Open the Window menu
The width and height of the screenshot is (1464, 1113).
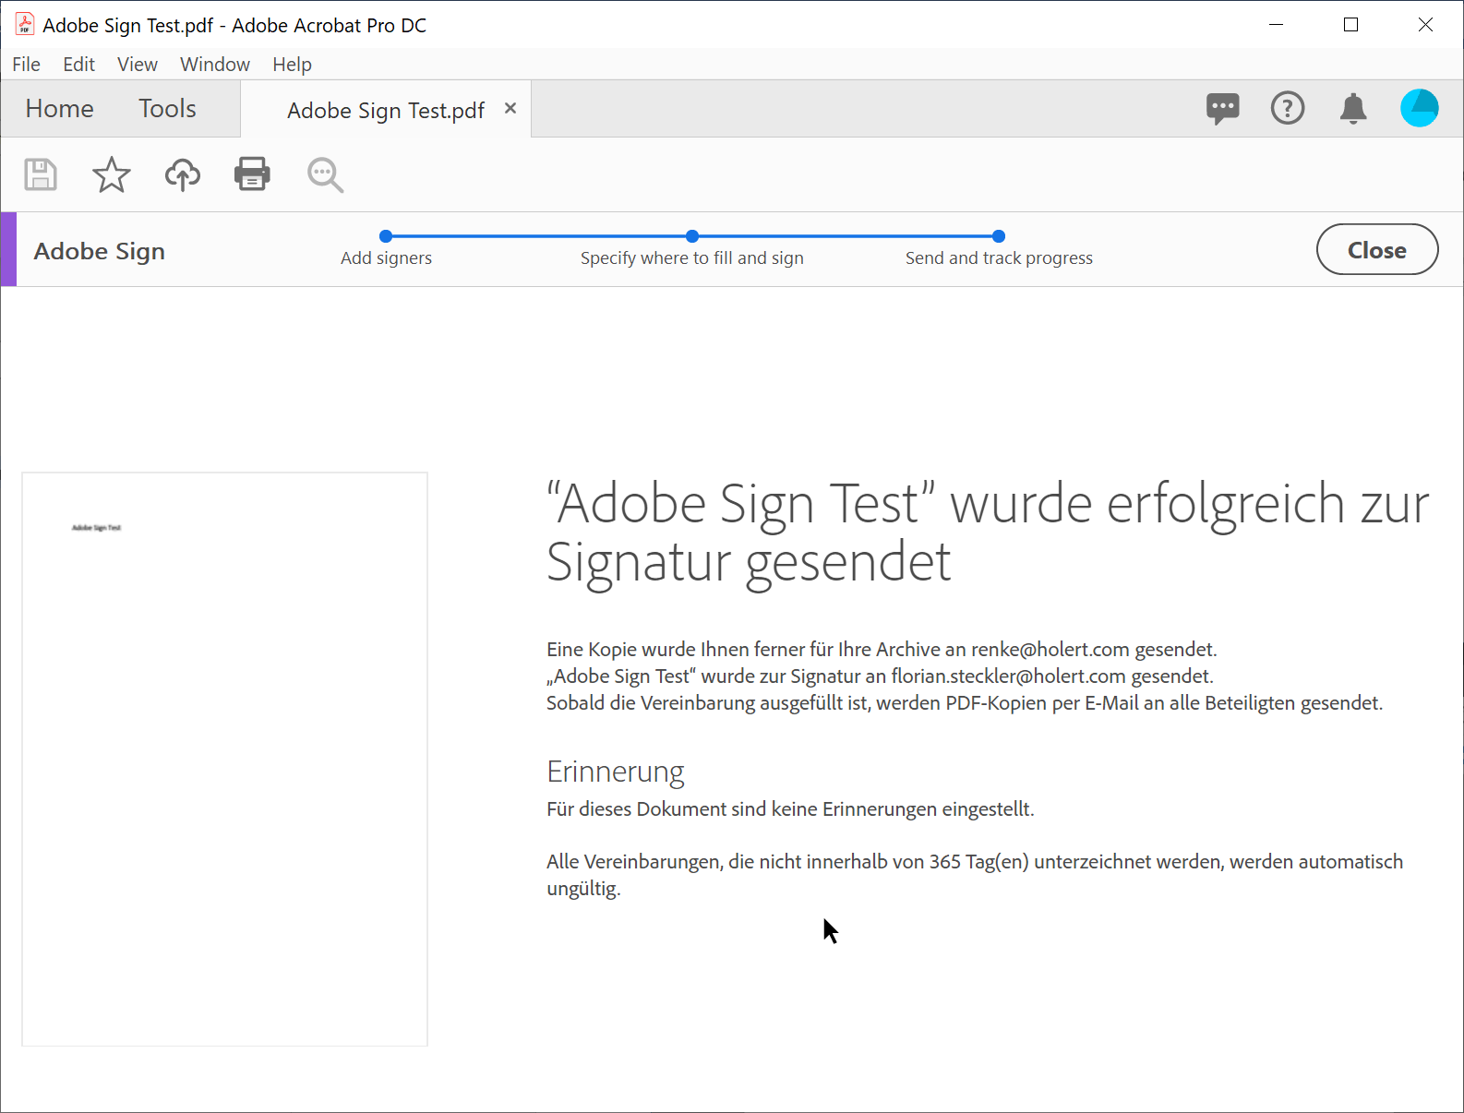click(x=214, y=65)
